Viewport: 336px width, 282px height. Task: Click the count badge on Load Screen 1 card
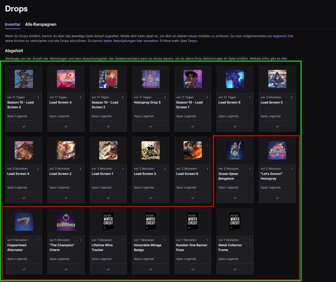(123, 169)
